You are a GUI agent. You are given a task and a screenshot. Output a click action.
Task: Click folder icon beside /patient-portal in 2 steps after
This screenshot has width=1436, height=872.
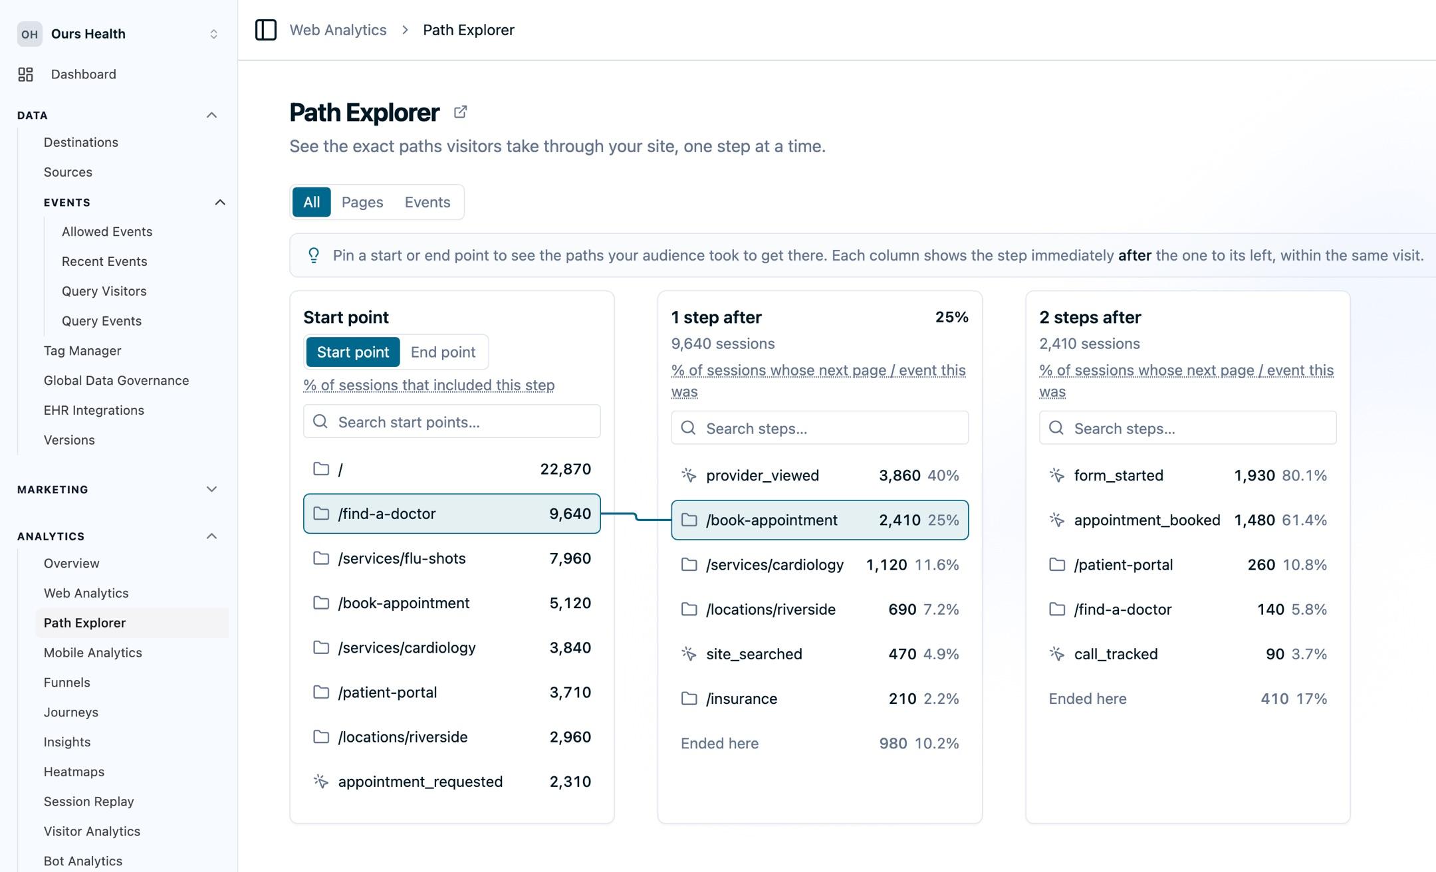(x=1057, y=564)
